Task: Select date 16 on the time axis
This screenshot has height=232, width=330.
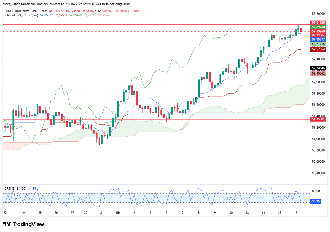Action: pos(295,213)
